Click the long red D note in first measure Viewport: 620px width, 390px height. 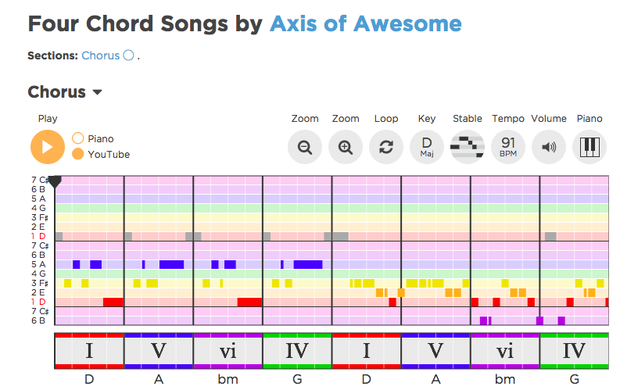coord(113,302)
